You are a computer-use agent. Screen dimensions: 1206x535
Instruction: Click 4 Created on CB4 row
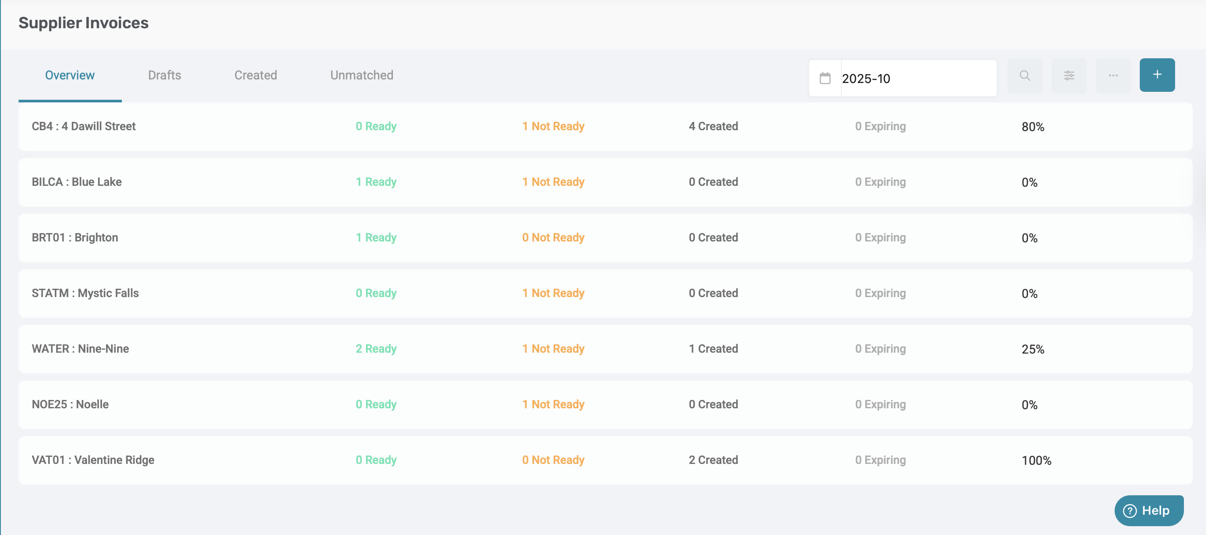713,126
